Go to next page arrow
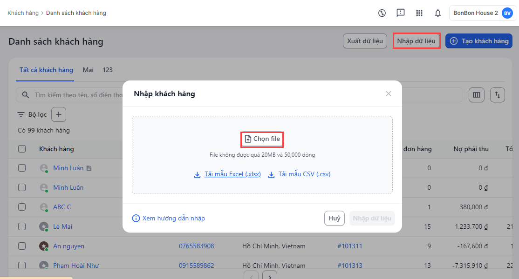The image size is (519, 279). [x=269, y=276]
